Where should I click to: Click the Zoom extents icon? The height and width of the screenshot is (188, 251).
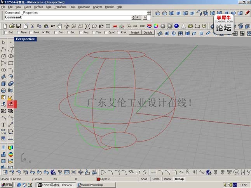tap(87, 26)
